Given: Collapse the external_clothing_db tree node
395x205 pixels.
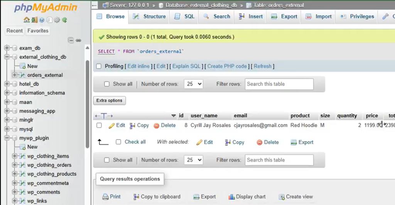Looking at the screenshot, I should pyautogui.click(x=7, y=57).
